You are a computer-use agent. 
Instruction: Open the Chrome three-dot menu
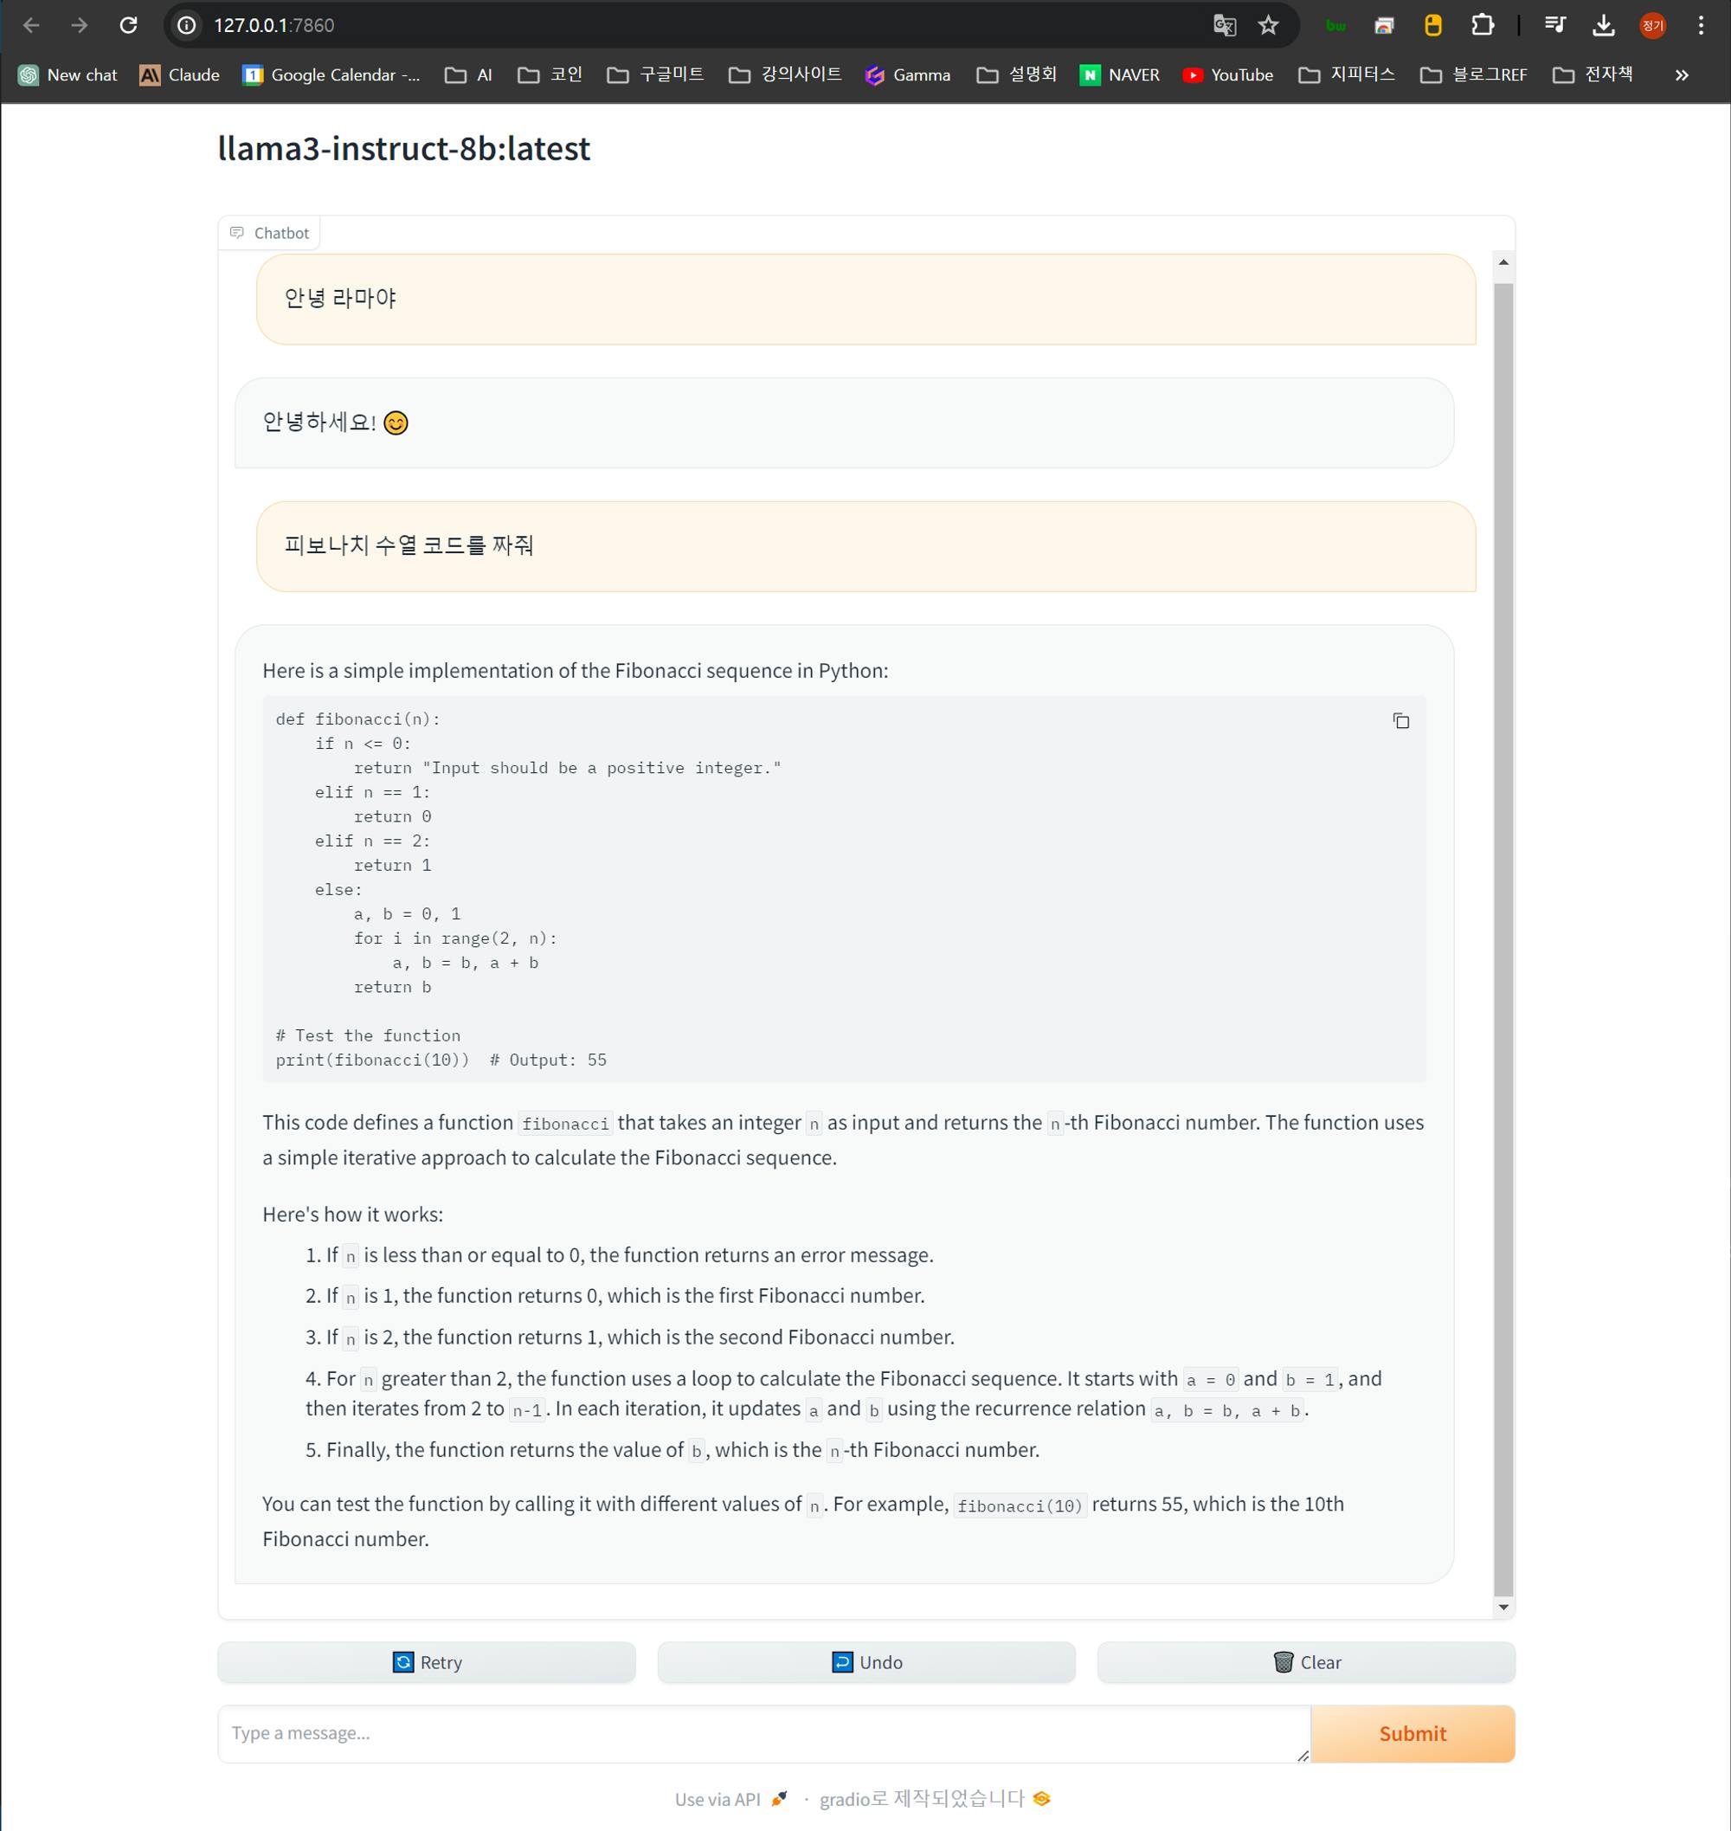pos(1700,25)
